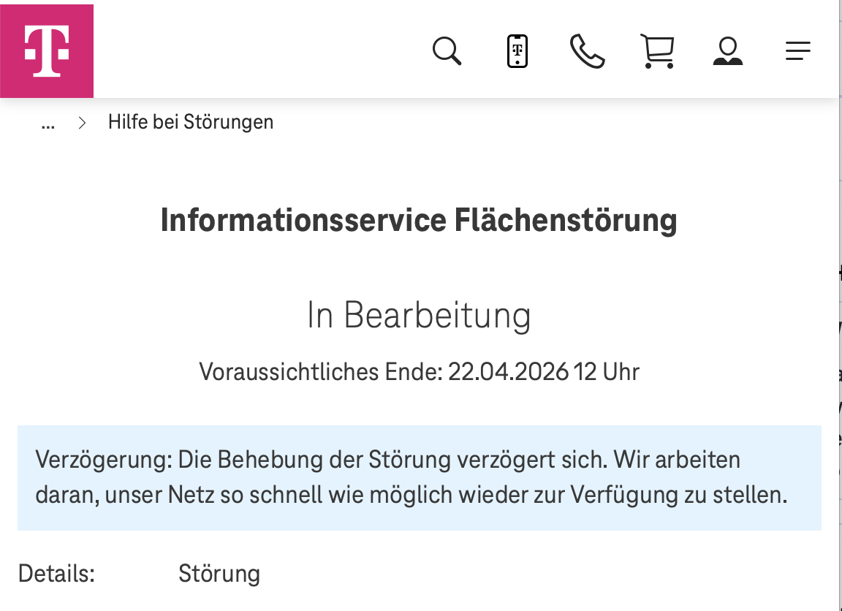The width and height of the screenshot is (842, 611).
Task: Expand the breadcrumb ellipsis
Action: 48,123
